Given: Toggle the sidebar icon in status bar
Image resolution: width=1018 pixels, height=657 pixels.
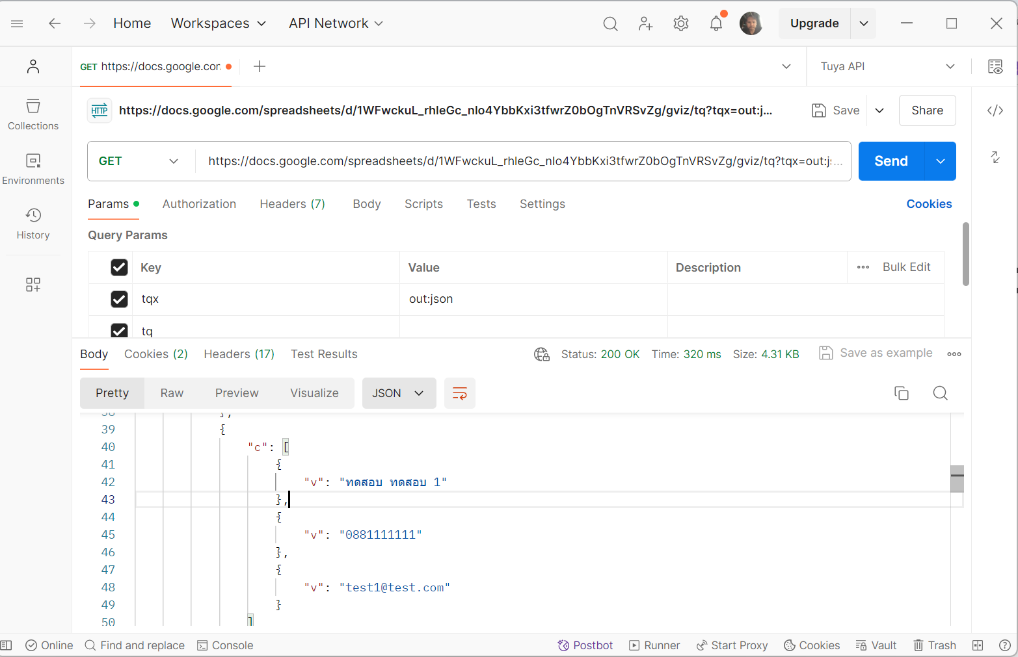Looking at the screenshot, I should (7, 645).
